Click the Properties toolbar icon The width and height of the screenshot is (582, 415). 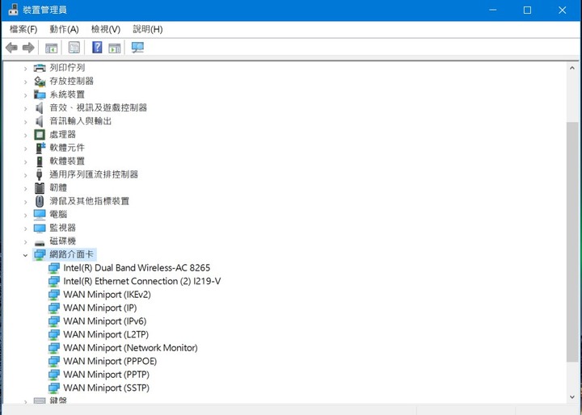(x=74, y=48)
